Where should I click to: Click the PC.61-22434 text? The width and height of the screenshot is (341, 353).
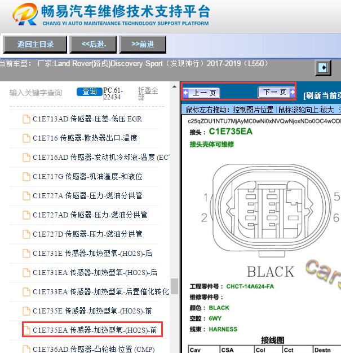113,93
